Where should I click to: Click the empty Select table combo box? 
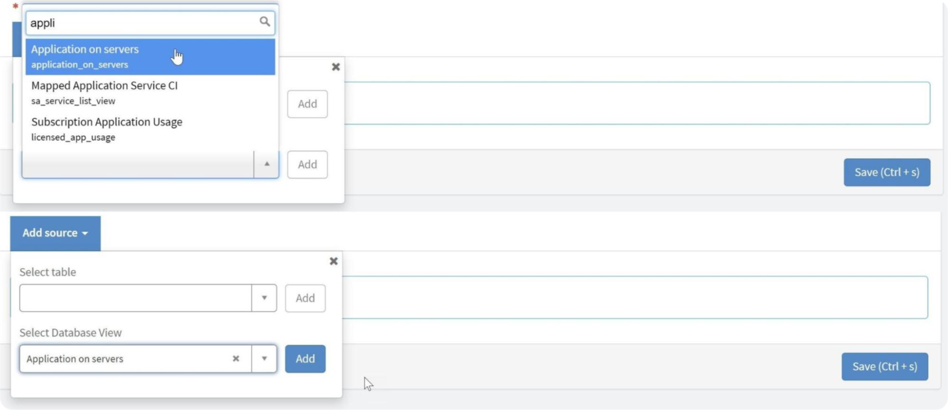135,298
